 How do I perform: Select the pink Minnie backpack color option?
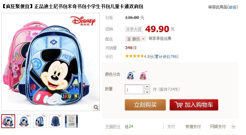click(143, 76)
